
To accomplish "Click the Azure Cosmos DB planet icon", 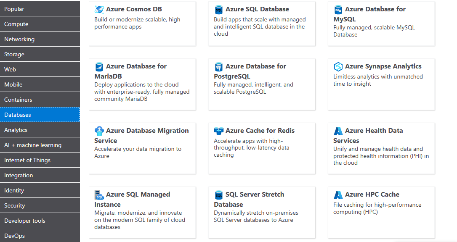I will tap(99, 10).
